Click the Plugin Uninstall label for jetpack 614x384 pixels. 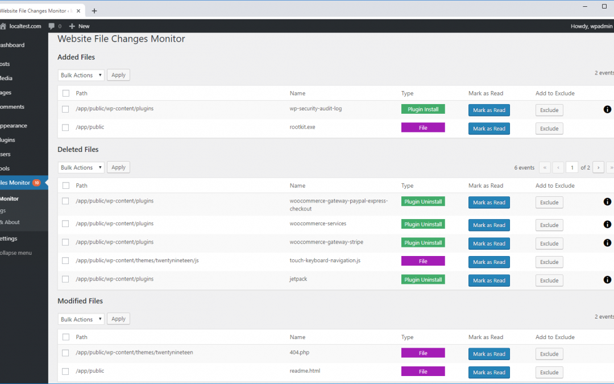(x=423, y=280)
